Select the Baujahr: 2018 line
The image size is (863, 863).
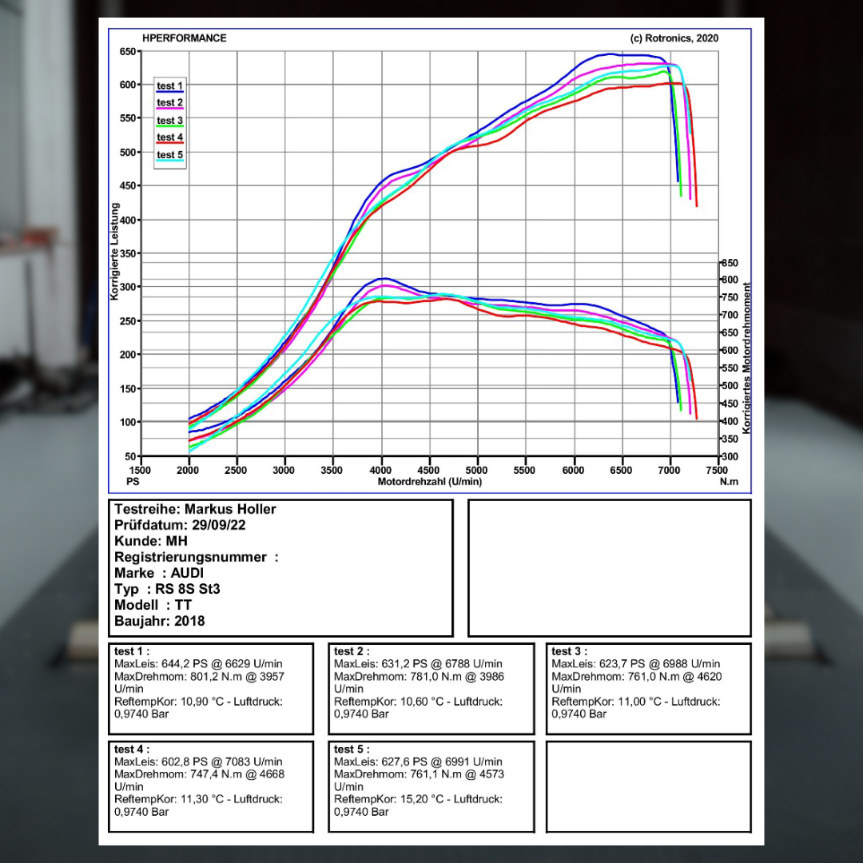pyautogui.click(x=160, y=621)
